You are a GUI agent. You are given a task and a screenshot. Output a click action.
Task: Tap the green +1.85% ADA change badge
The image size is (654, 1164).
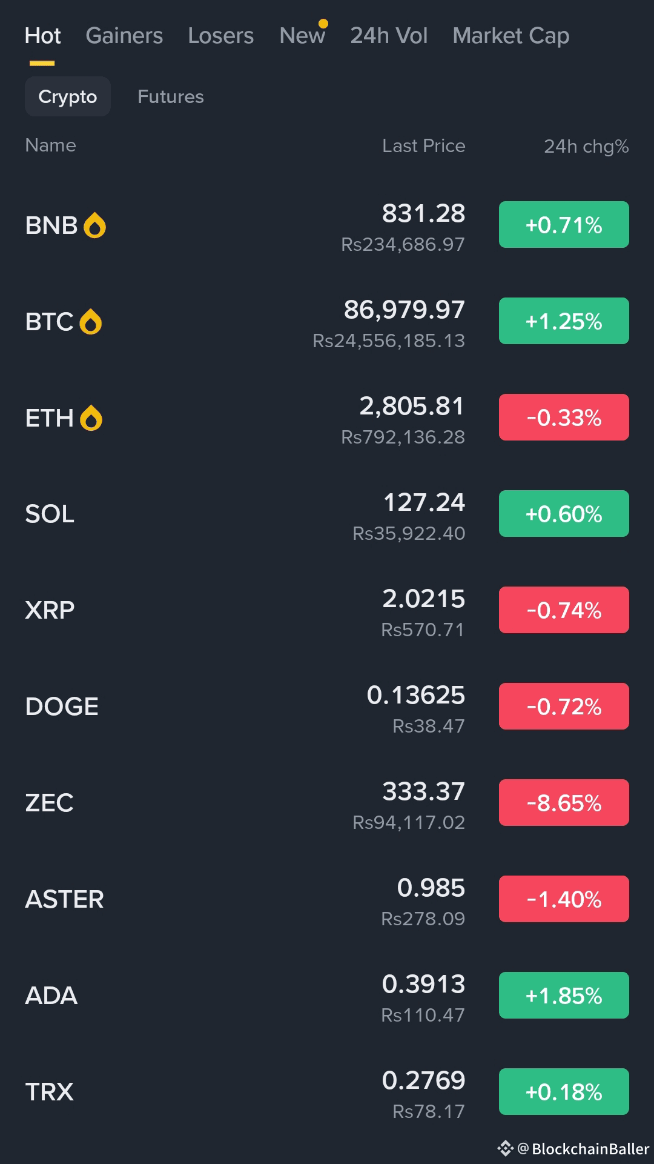(564, 996)
